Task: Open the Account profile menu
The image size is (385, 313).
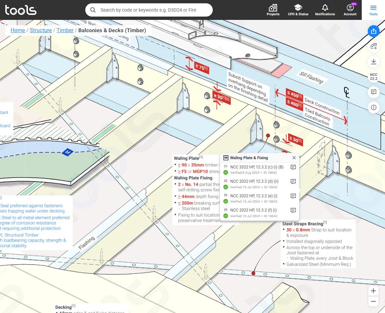Action: point(350,10)
